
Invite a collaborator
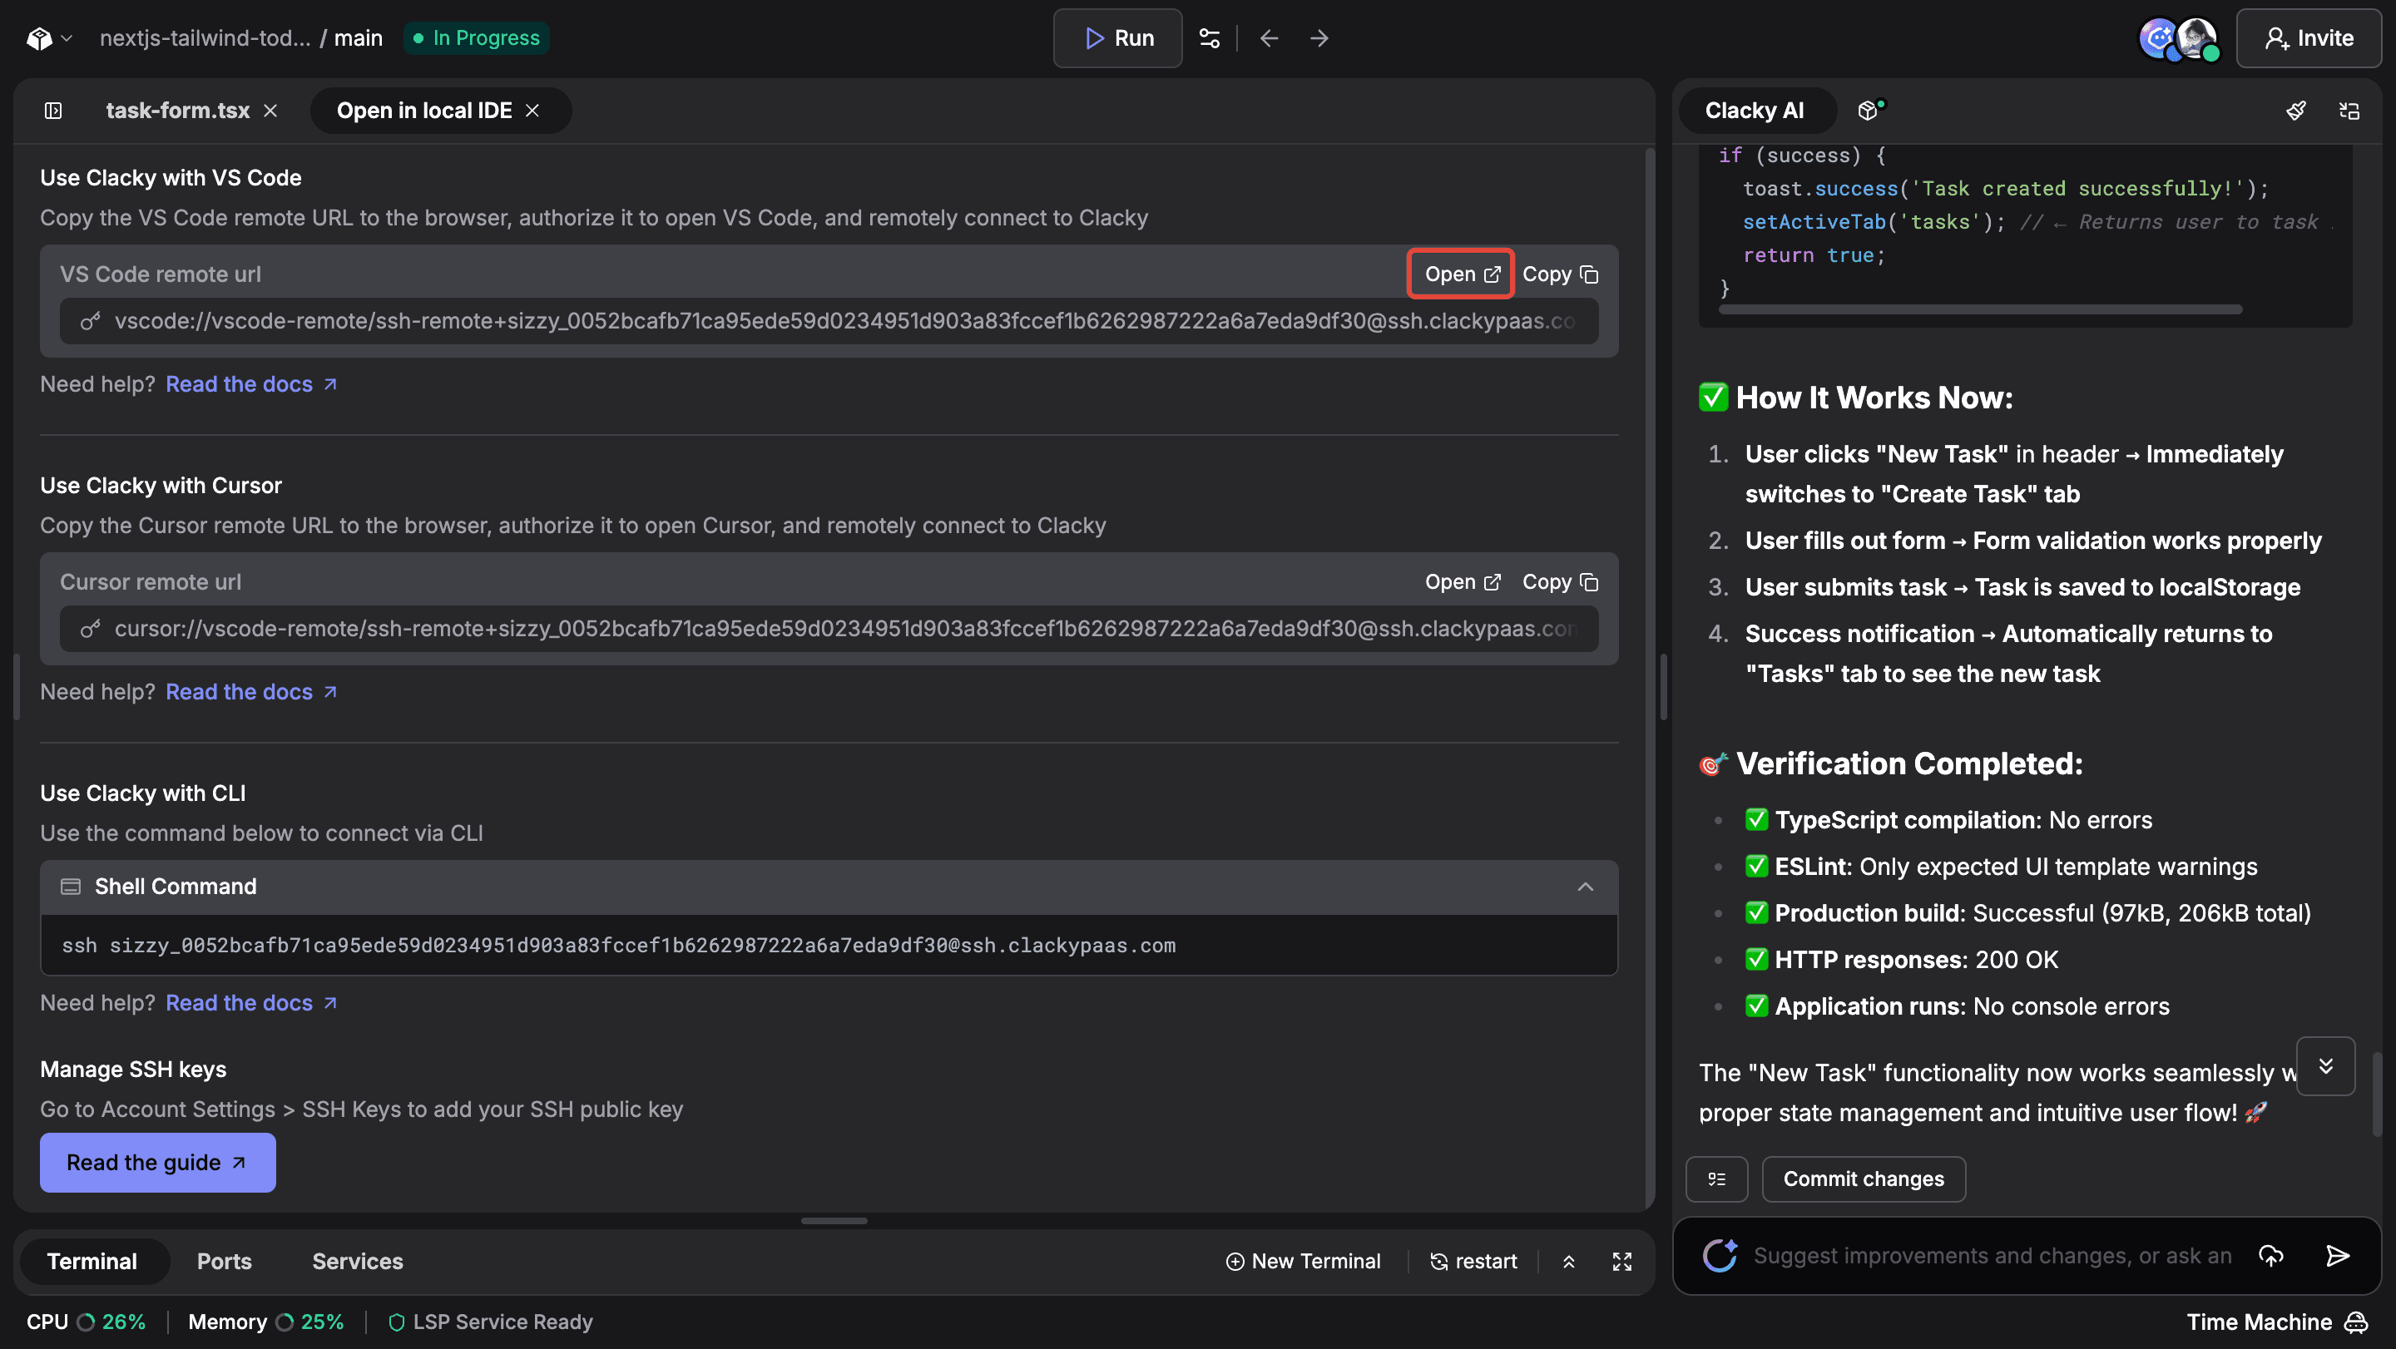[x=2309, y=38]
